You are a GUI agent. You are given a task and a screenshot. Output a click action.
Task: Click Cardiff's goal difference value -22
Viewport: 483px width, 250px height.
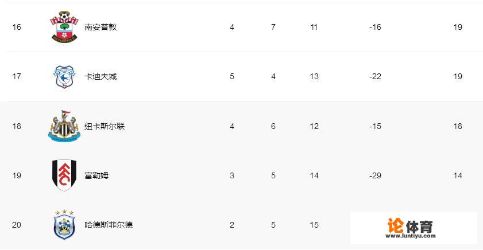click(376, 76)
